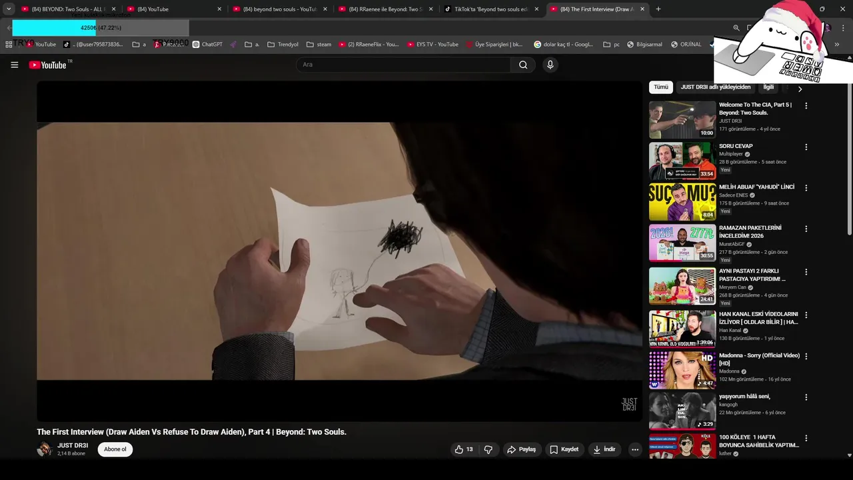Open options menu for MELİH ABUAF video
The image size is (853, 480).
806,188
